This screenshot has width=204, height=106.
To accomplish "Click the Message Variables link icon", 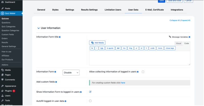I will tap(170, 37).
